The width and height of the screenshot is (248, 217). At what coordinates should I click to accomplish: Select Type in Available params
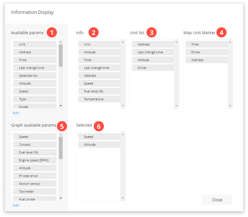35,99
